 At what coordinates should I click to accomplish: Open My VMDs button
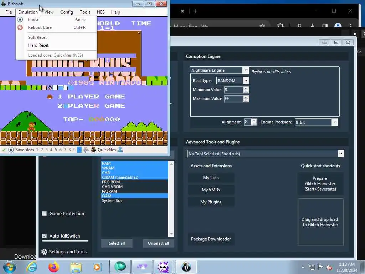211,190
